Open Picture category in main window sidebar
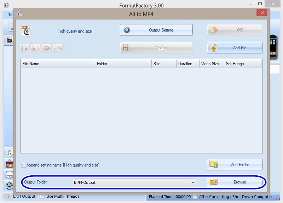Viewport: 283px width, 203px height. tap(9, 164)
